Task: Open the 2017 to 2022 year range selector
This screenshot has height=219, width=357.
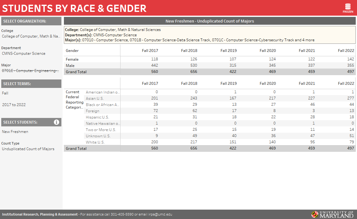Action: coord(31,105)
